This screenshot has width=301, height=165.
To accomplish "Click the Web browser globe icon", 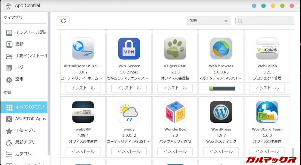I will (221, 49).
